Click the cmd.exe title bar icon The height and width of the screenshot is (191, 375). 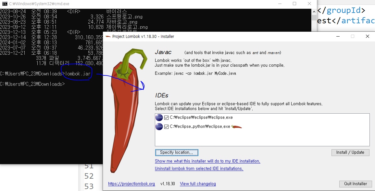click(5, 4)
